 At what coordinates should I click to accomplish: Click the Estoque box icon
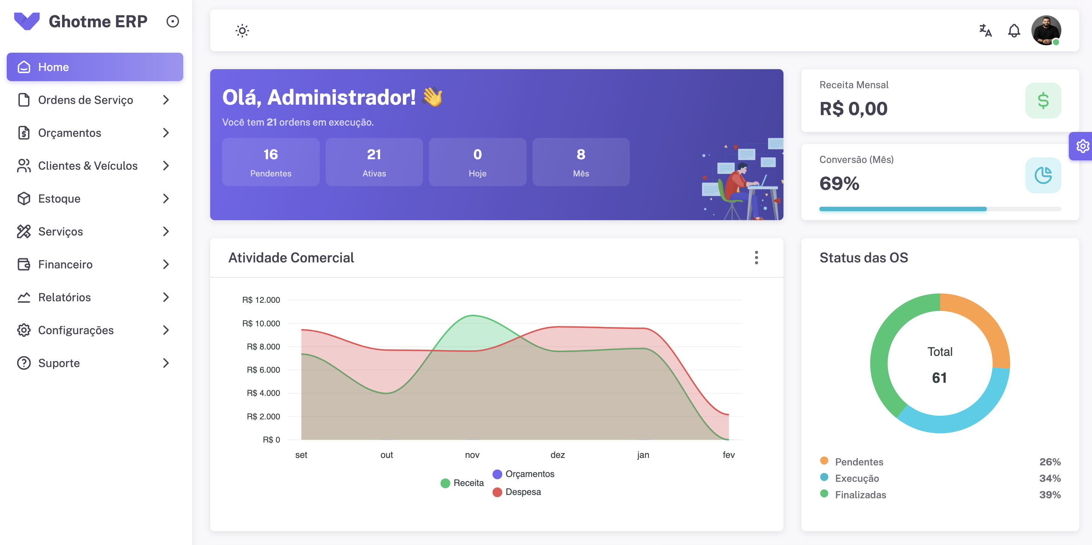point(23,198)
